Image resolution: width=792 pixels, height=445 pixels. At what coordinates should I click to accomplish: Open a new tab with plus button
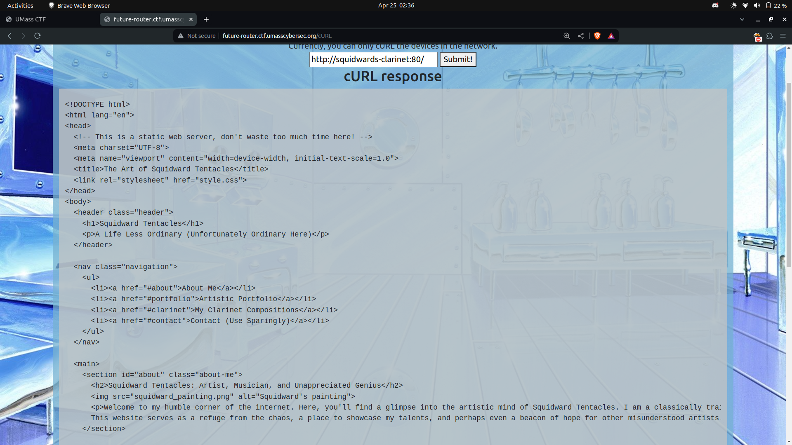click(206, 19)
